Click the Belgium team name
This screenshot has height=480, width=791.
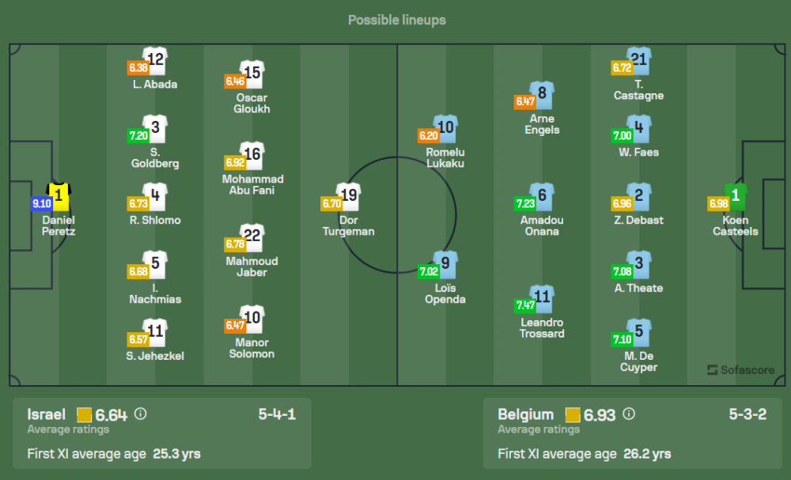526,414
